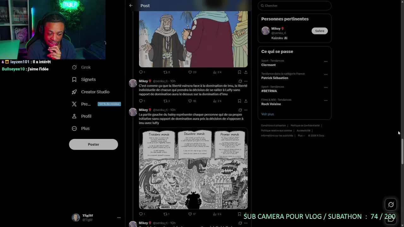Open Grok explain on the liberté vaincra post
Viewport: 404px width, 227px height.
click(240, 81)
